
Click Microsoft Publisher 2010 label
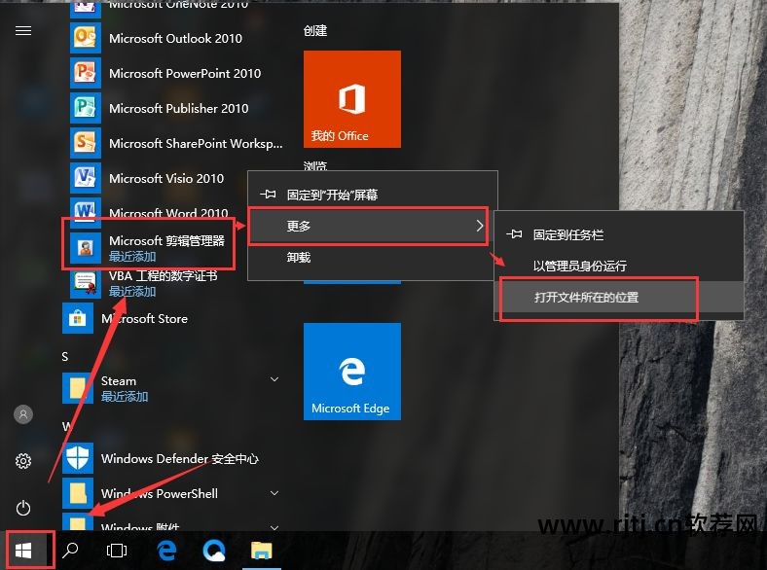pos(178,108)
